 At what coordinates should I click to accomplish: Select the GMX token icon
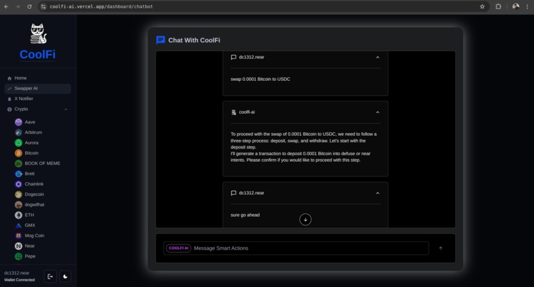pos(19,225)
